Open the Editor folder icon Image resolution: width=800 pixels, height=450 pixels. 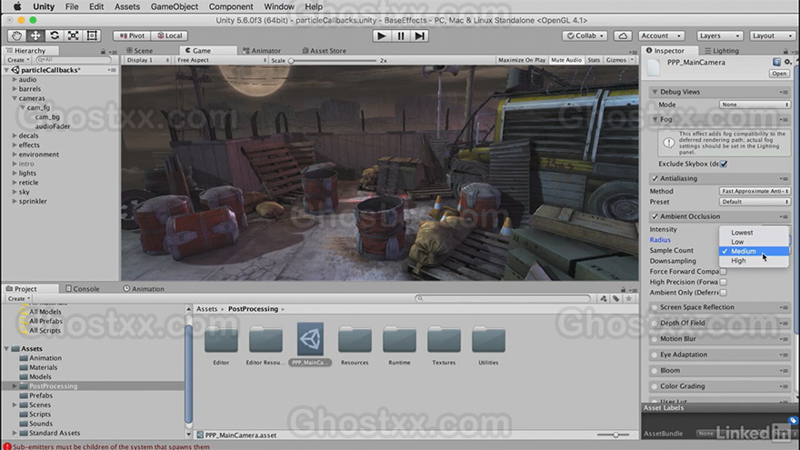tap(221, 340)
